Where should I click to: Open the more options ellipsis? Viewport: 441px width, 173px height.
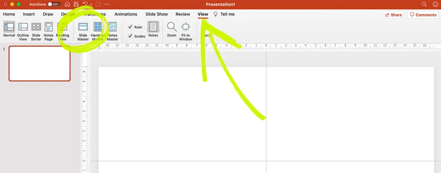107,4
